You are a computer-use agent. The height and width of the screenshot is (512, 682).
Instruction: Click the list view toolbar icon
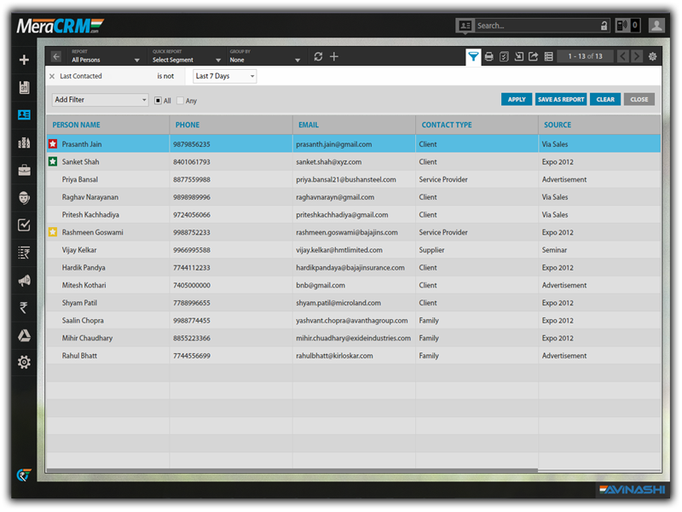coord(549,56)
